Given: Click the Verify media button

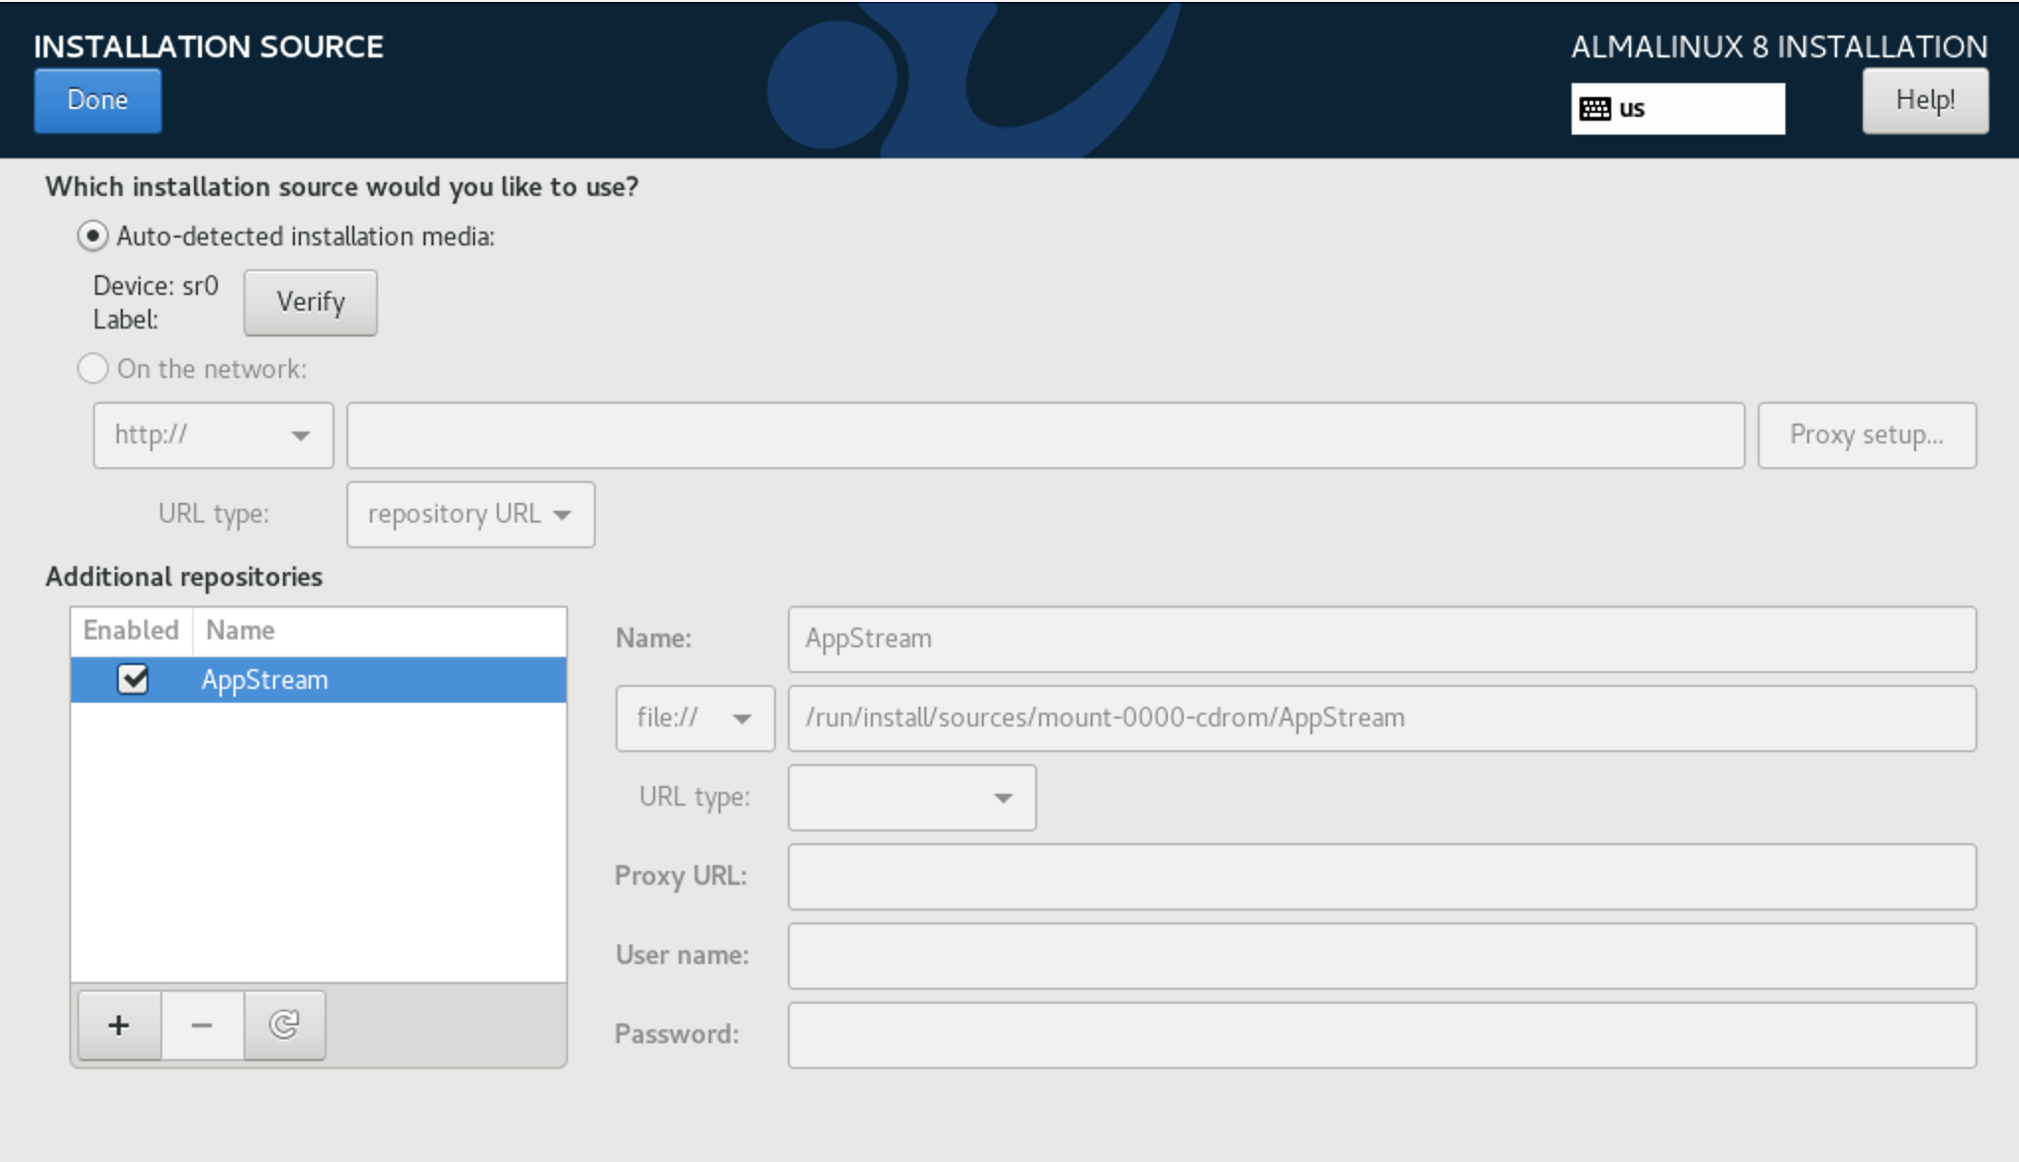Looking at the screenshot, I should tap(310, 303).
